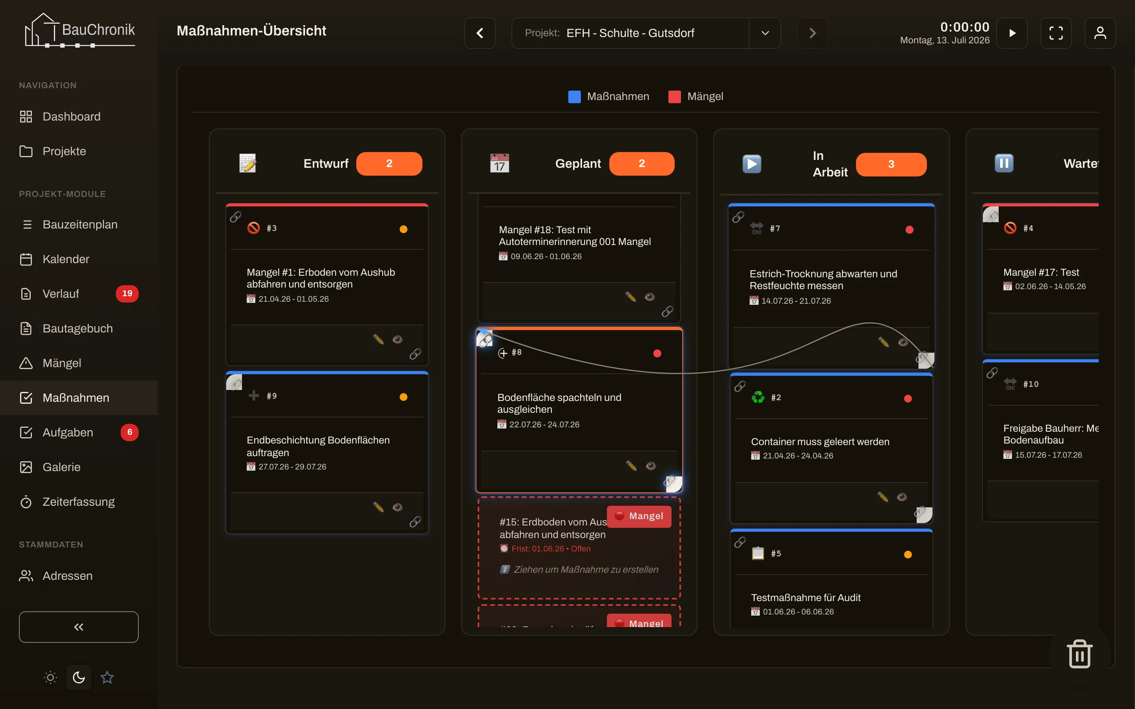Open Bautagebuch module
Viewport: 1135px width, 709px height.
[79, 328]
